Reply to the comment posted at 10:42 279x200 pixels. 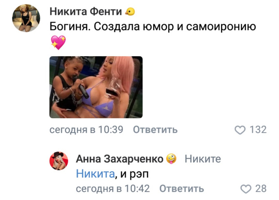[x=182, y=189]
